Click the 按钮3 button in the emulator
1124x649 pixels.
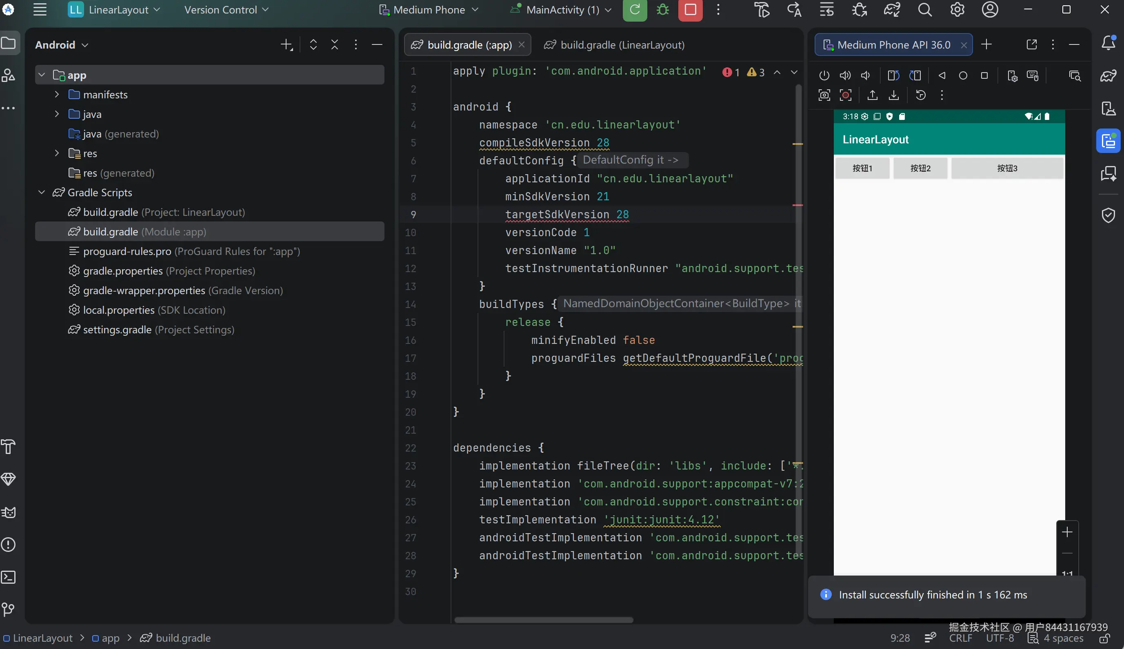(x=1007, y=168)
